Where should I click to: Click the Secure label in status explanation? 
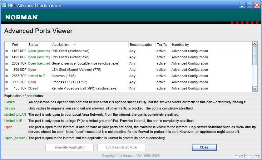coord(10,108)
